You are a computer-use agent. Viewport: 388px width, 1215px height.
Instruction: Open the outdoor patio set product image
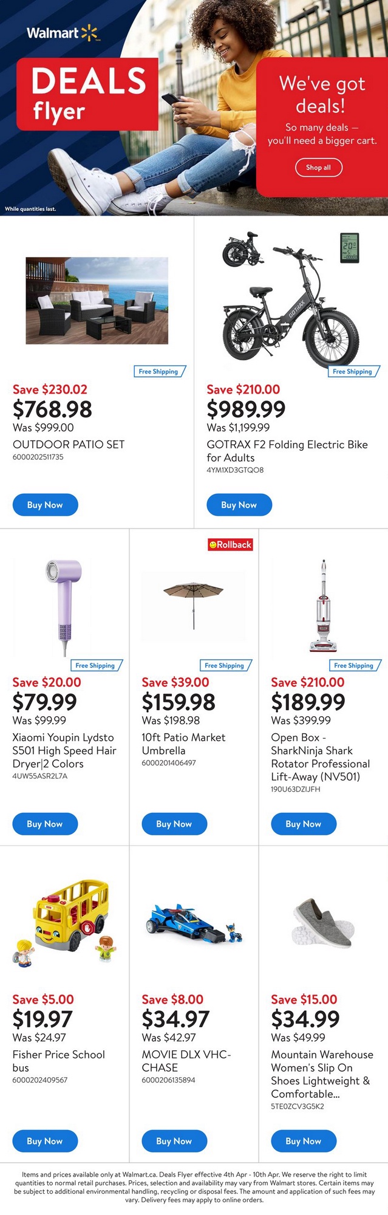[x=97, y=300]
